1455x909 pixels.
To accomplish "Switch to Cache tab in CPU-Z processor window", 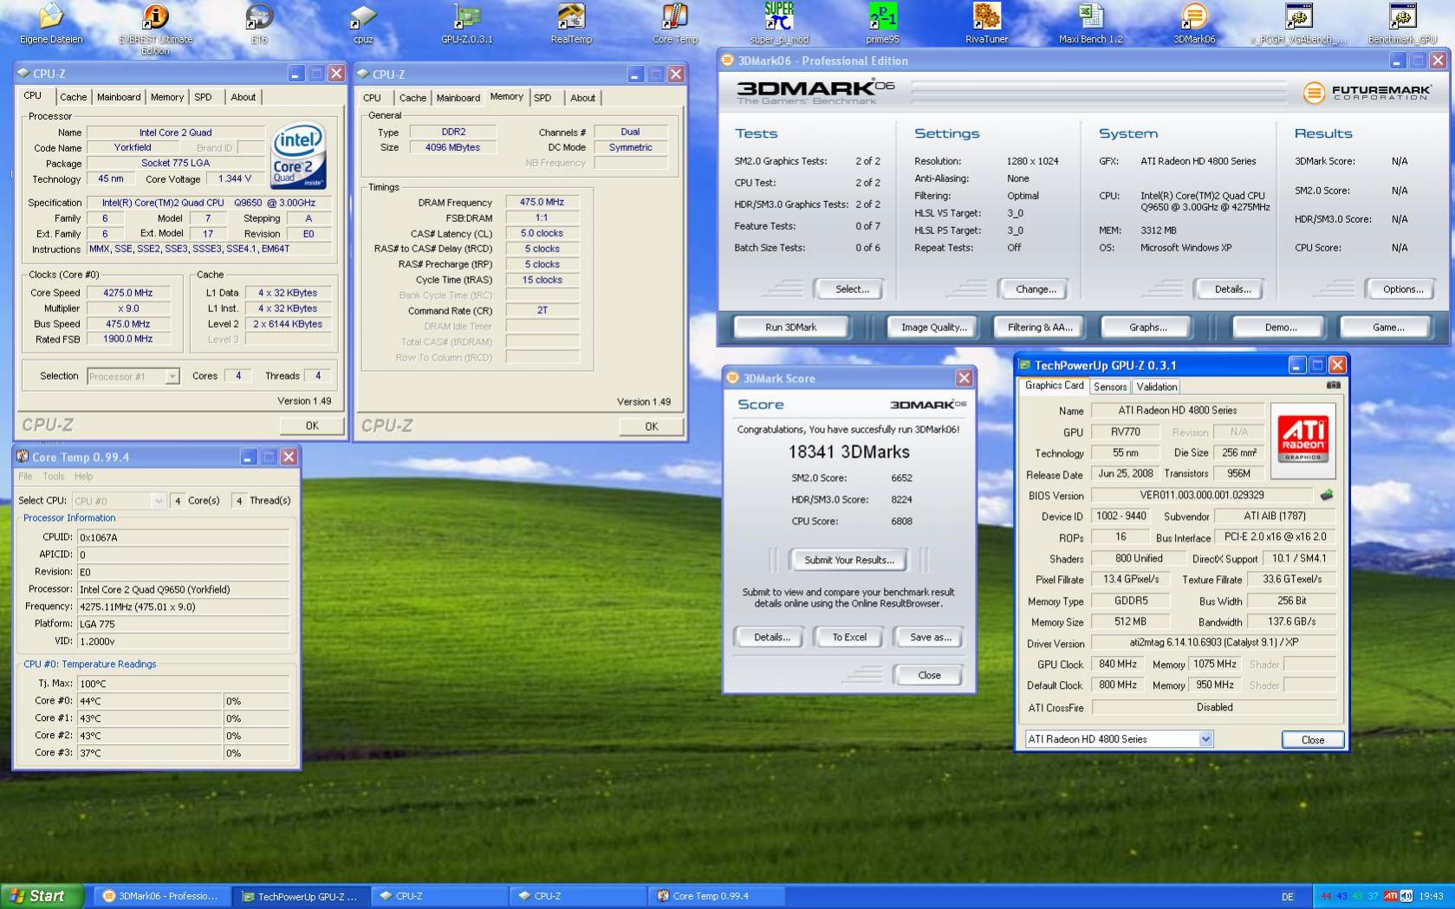I will tap(73, 97).
